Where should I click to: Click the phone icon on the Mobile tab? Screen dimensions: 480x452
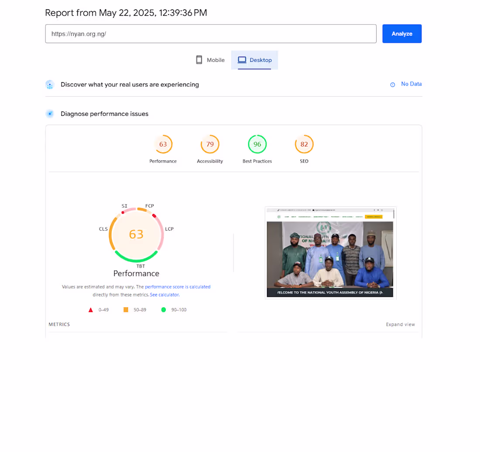coord(199,60)
